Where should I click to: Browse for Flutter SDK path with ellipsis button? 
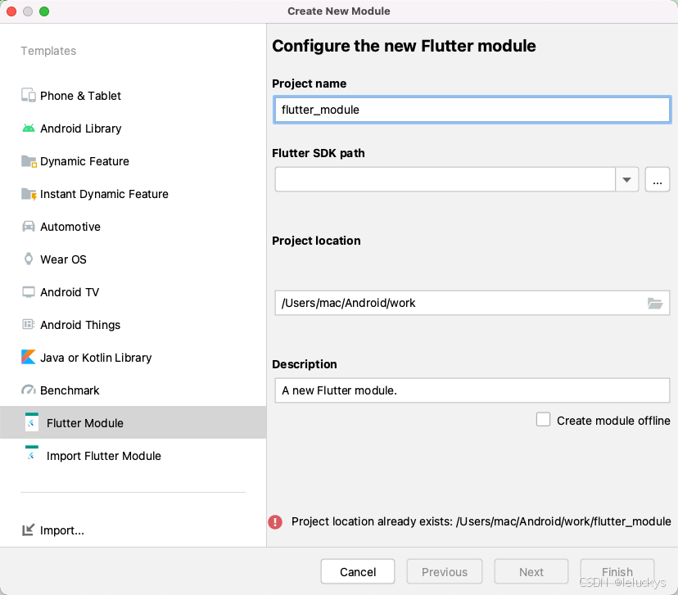click(x=658, y=179)
